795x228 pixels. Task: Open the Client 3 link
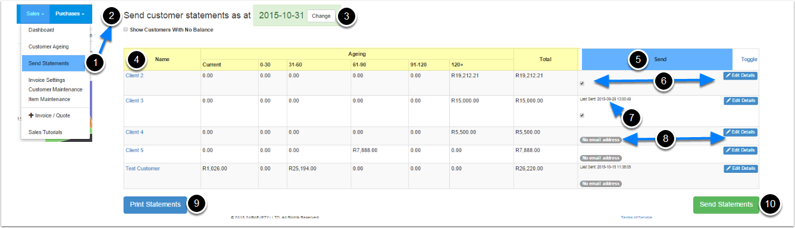click(134, 100)
